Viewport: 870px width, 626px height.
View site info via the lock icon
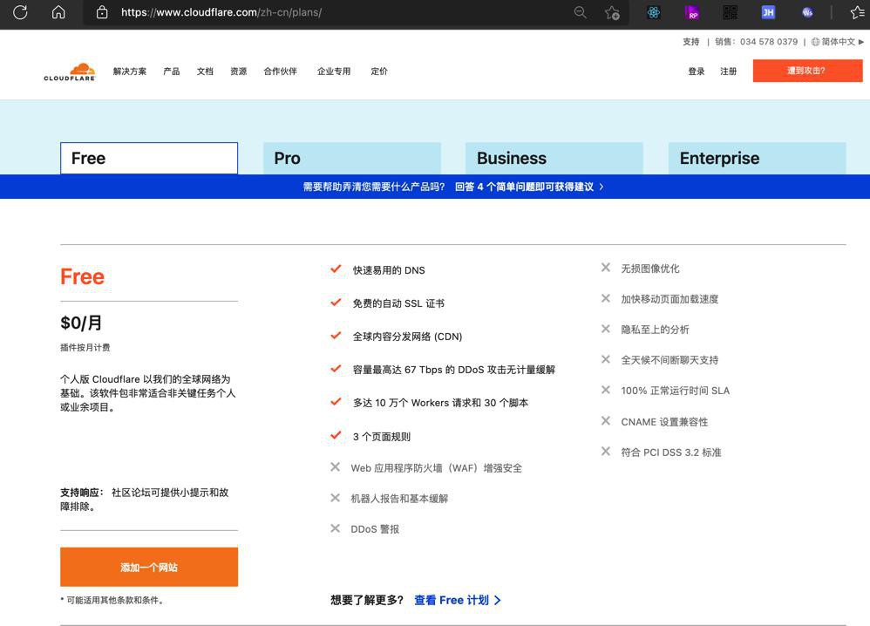pyautogui.click(x=102, y=12)
